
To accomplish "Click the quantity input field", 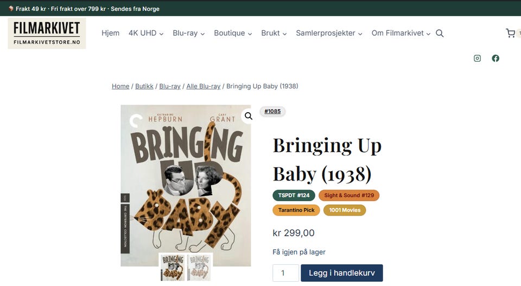I will pyautogui.click(x=285, y=273).
